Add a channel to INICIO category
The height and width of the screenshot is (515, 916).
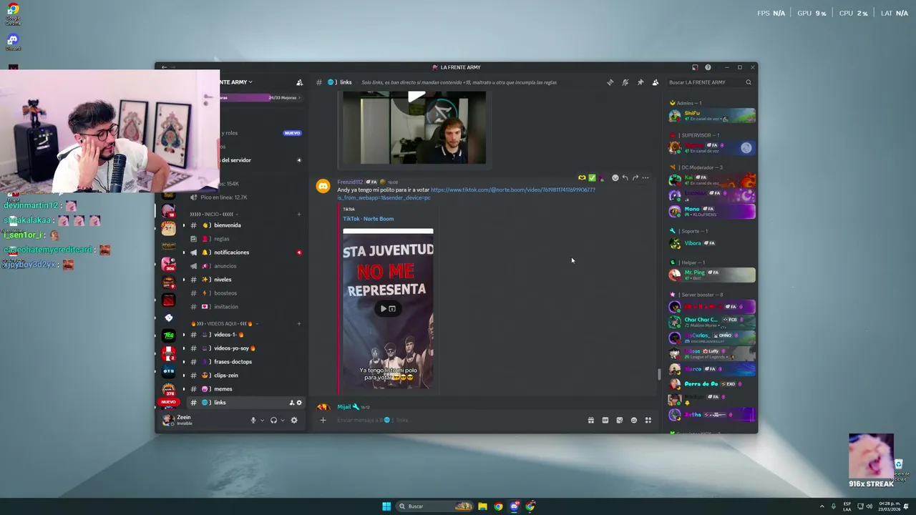(299, 214)
